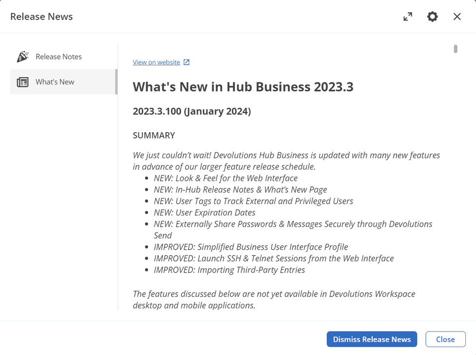The height and width of the screenshot is (355, 476).
Task: Click the Importing Third-Party Entries bullet
Action: 229,270
